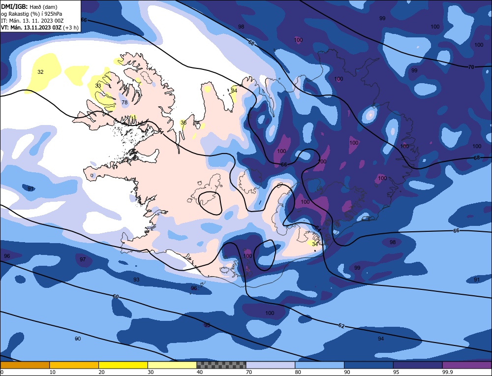This screenshot has width=492, height=376.
Task: Click the humidity value '32' on the map
Action: [40, 72]
